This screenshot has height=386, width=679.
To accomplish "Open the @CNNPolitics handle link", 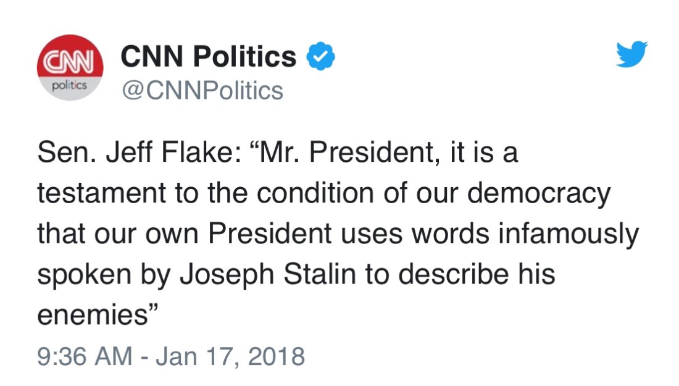I will click(x=202, y=91).
